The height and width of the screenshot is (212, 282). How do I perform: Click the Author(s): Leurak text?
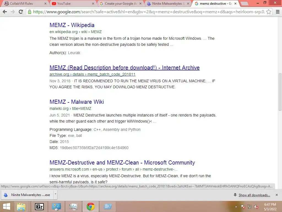65,53
